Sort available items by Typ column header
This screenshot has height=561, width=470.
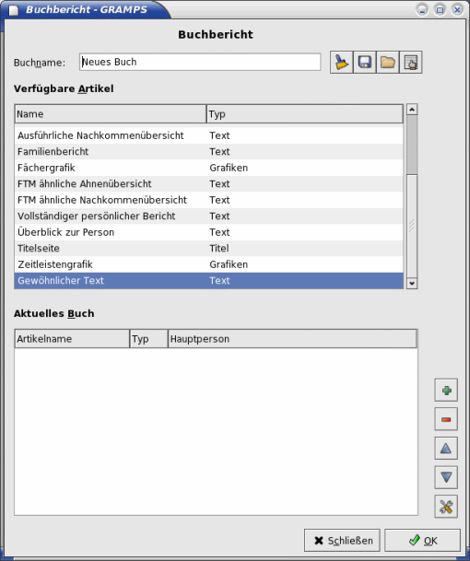(305, 114)
